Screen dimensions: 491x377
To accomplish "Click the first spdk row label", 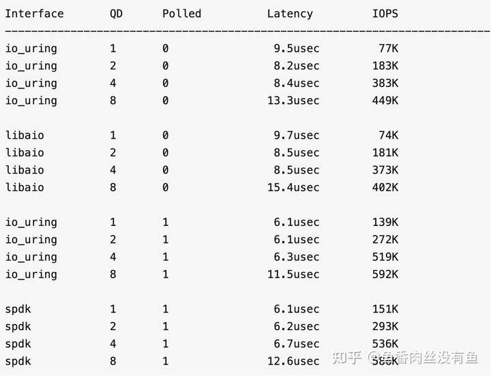I will coord(18,310).
